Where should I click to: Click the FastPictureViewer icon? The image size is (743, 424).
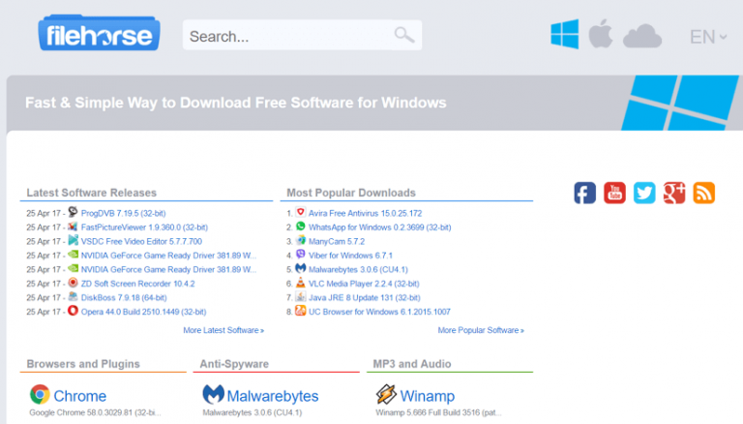[73, 227]
